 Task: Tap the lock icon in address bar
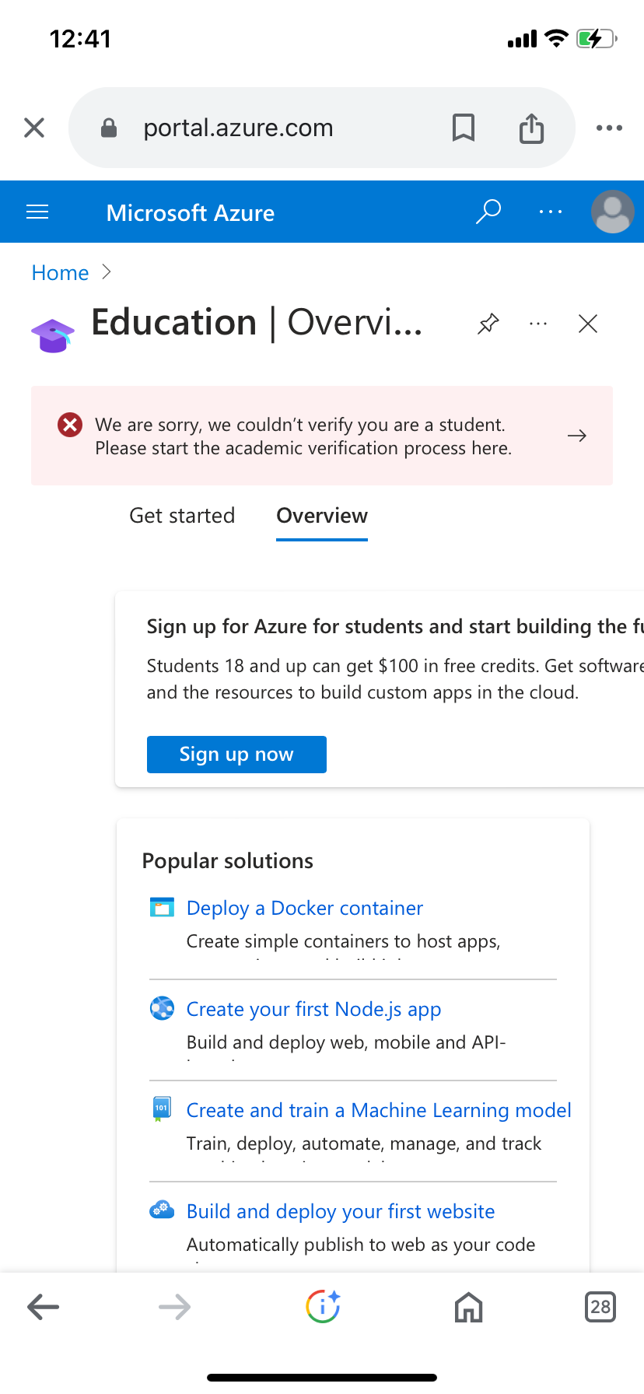[x=109, y=128]
